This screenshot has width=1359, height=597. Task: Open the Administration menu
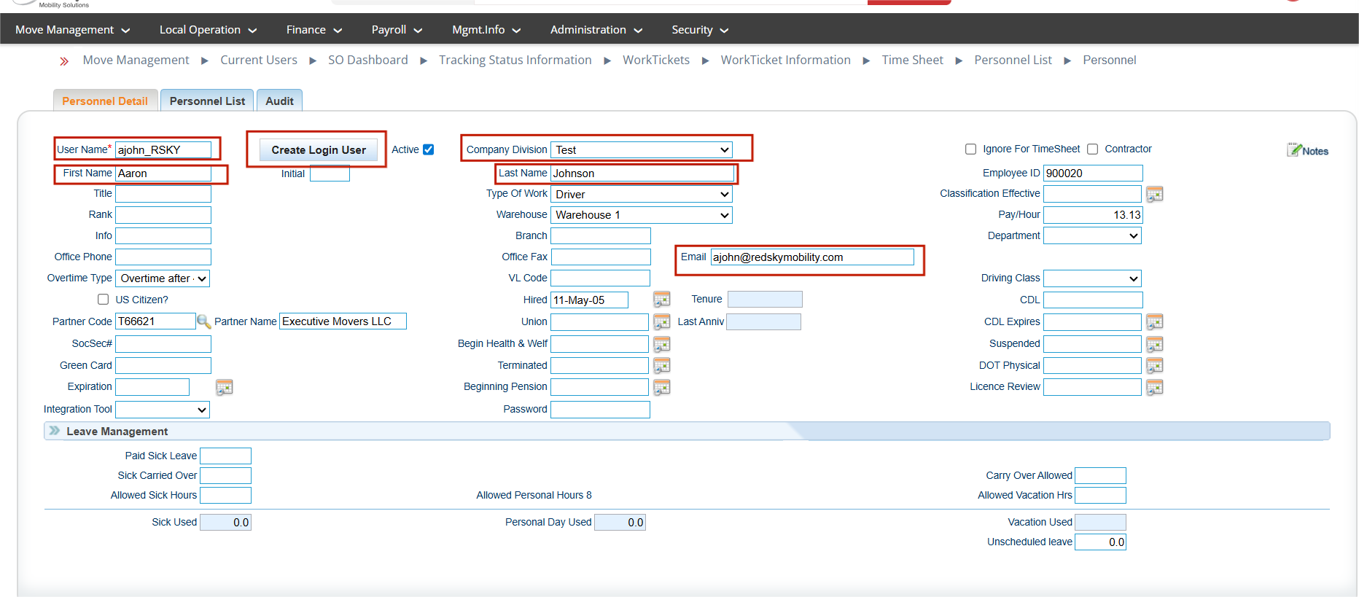596,30
